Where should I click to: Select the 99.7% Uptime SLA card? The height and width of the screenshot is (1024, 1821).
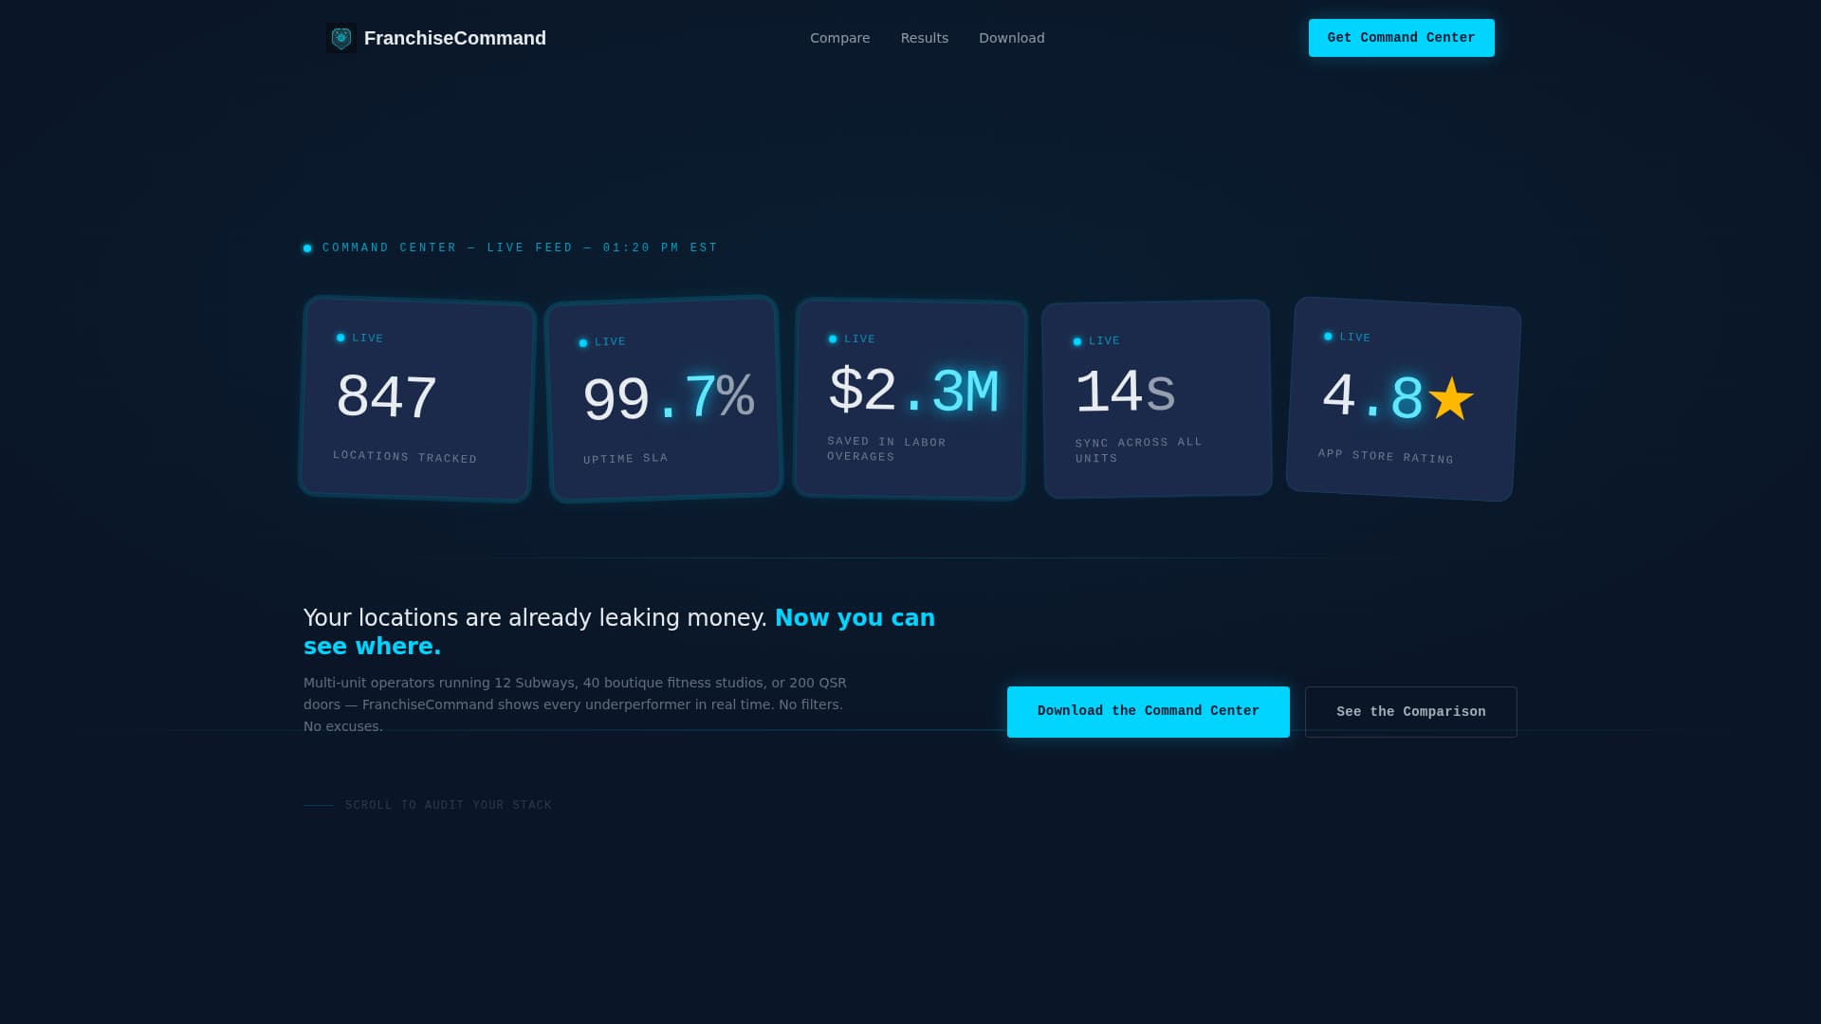coord(664,398)
